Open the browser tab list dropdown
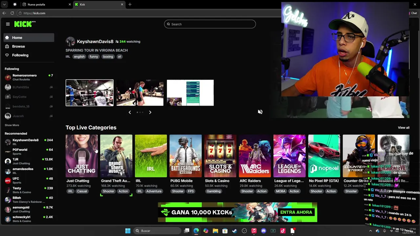 [4, 5]
